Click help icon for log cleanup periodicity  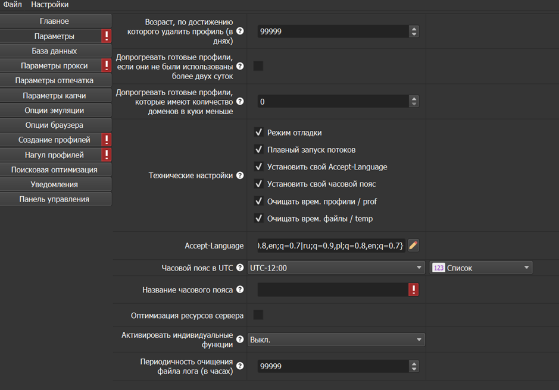pos(240,366)
